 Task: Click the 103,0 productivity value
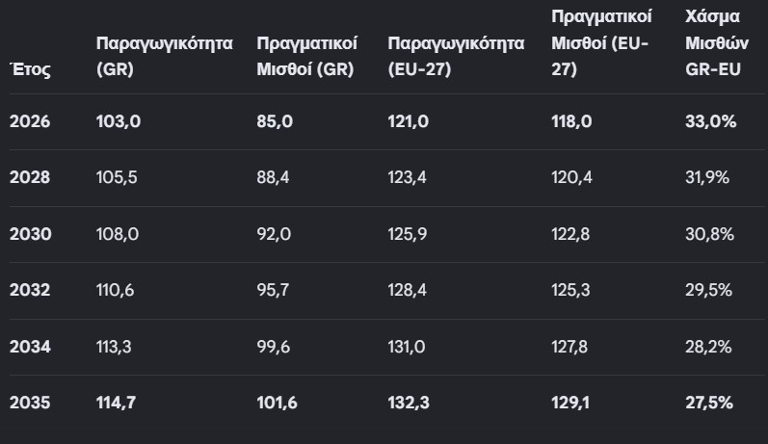[119, 121]
